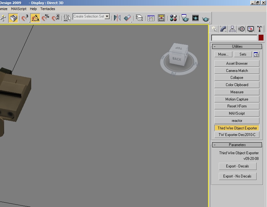This screenshot has width=267, height=207.
Task: Open the Align tool
Action: click(x=127, y=18)
